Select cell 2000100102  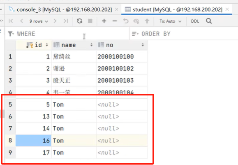coord(122,69)
